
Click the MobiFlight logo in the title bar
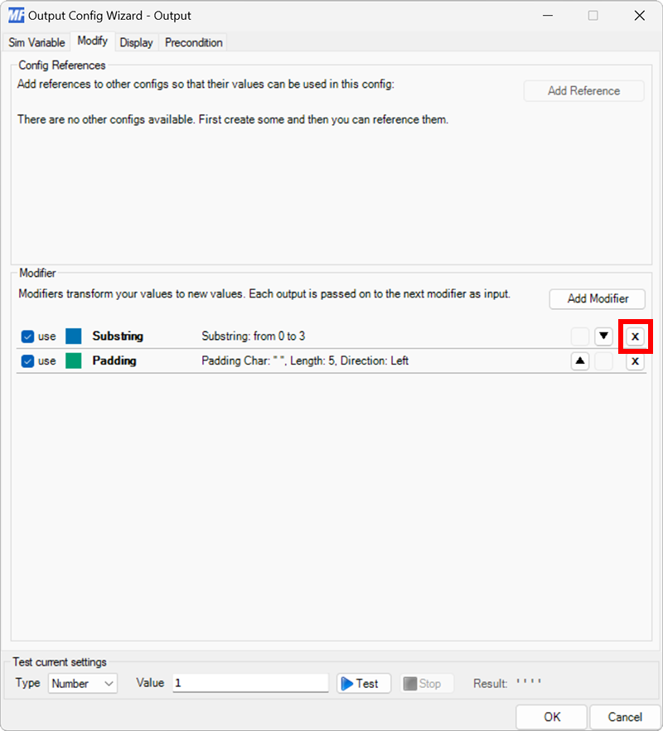point(17,15)
